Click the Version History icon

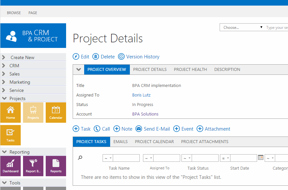pos(121,57)
